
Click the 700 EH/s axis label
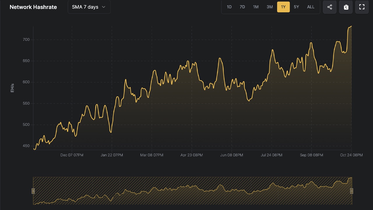tap(26, 40)
